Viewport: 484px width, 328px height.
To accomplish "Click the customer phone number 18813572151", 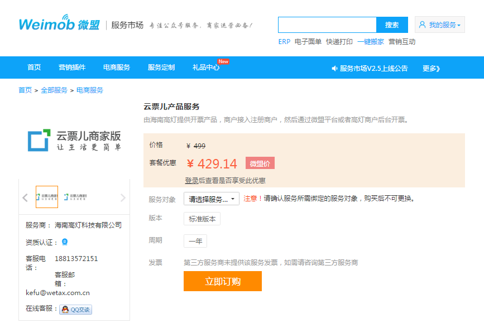I will pos(76,259).
